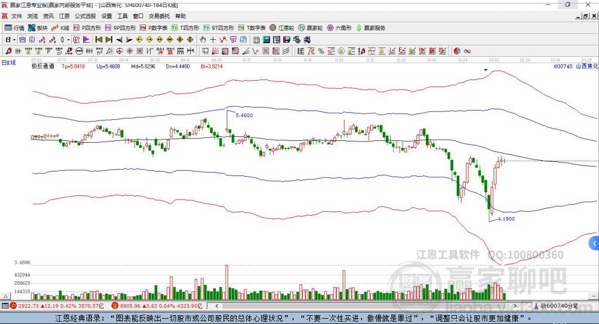Click the 沪 index 2922.73 status entry
The image size is (599, 324).
57,306
